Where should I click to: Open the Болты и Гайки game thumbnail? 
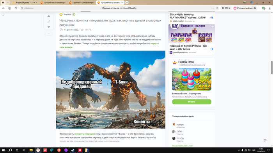pos(192,79)
